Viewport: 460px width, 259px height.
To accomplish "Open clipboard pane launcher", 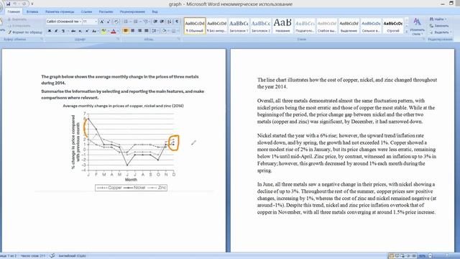I will [x=42, y=39].
